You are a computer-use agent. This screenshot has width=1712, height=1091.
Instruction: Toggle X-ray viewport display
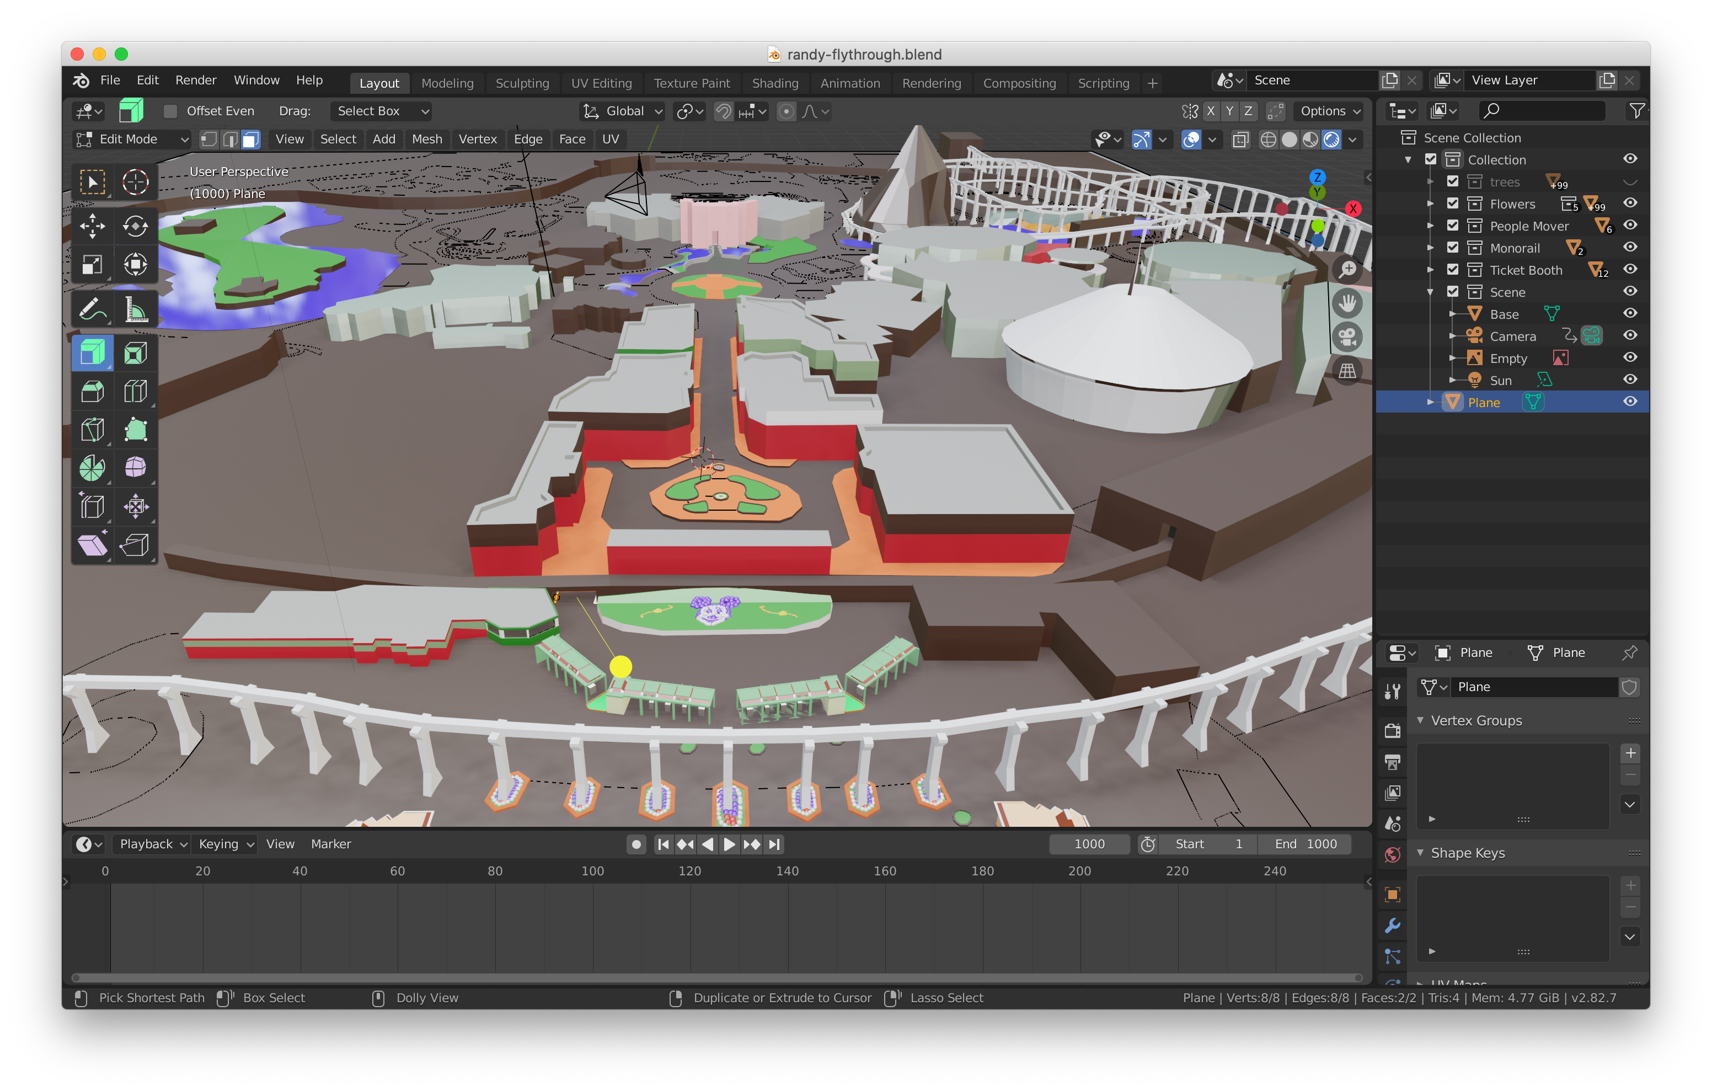point(1240,140)
